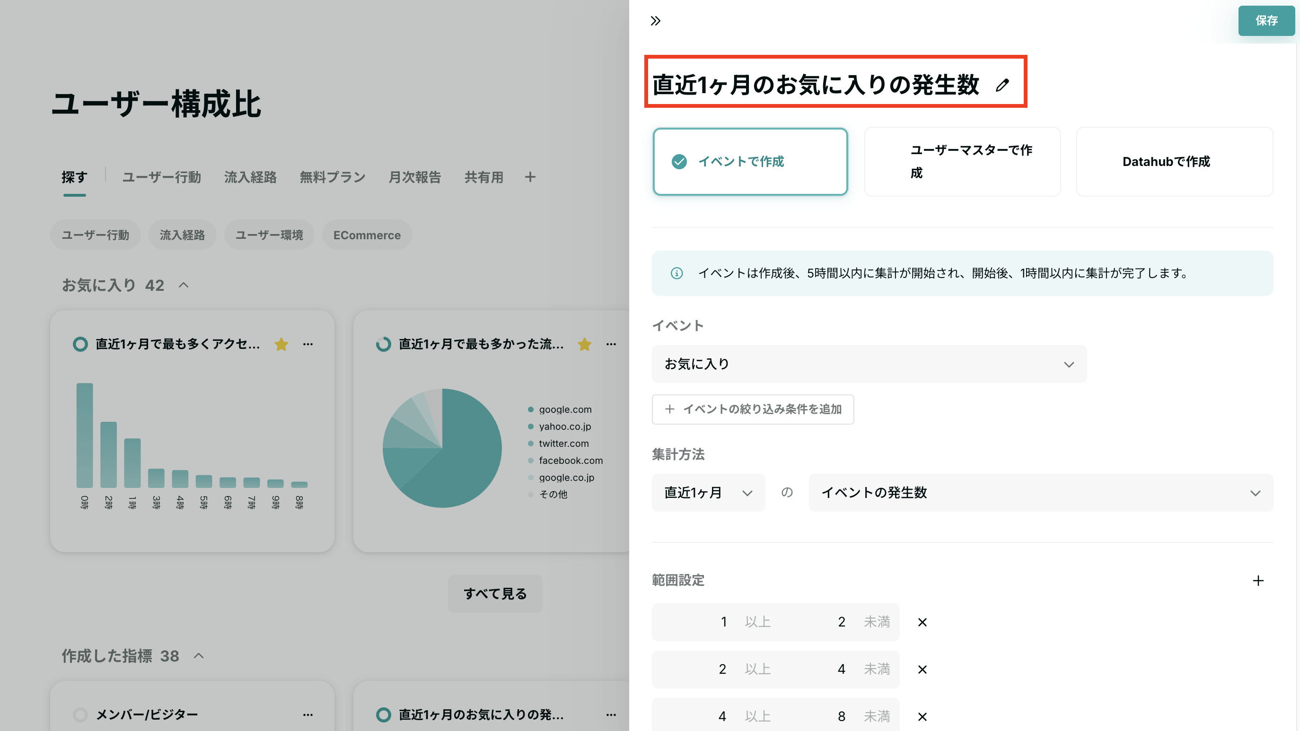Collapse the お気に入り 42 section

click(184, 285)
